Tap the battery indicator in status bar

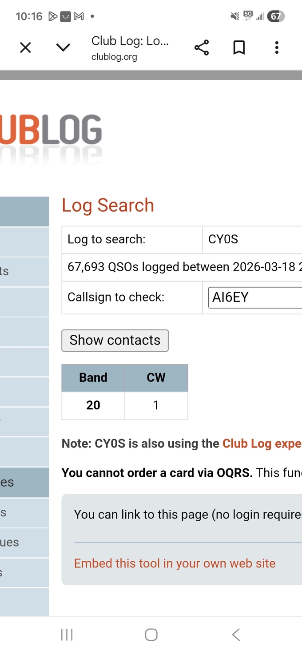point(275,16)
